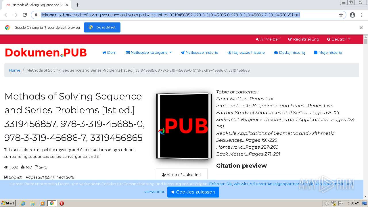368x207 pixels.
Task: Bookmark this page with the star icon
Action: coord(341,15)
